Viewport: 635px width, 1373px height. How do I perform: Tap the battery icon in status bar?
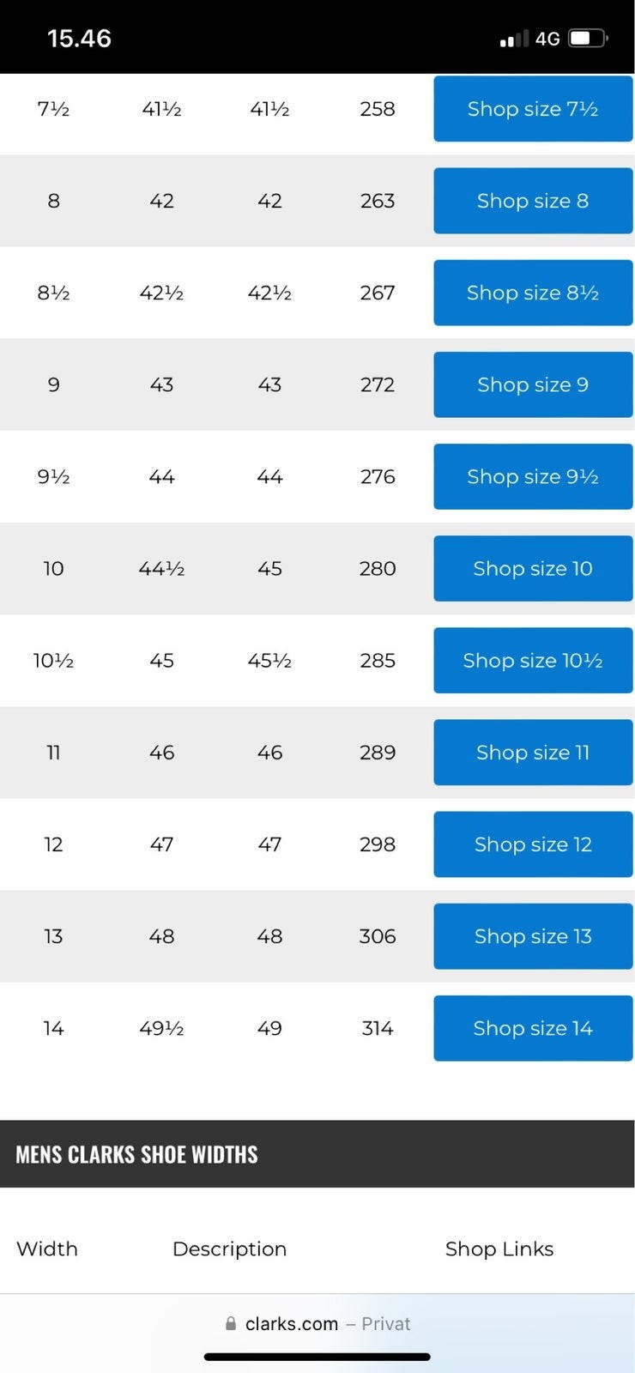point(588,39)
